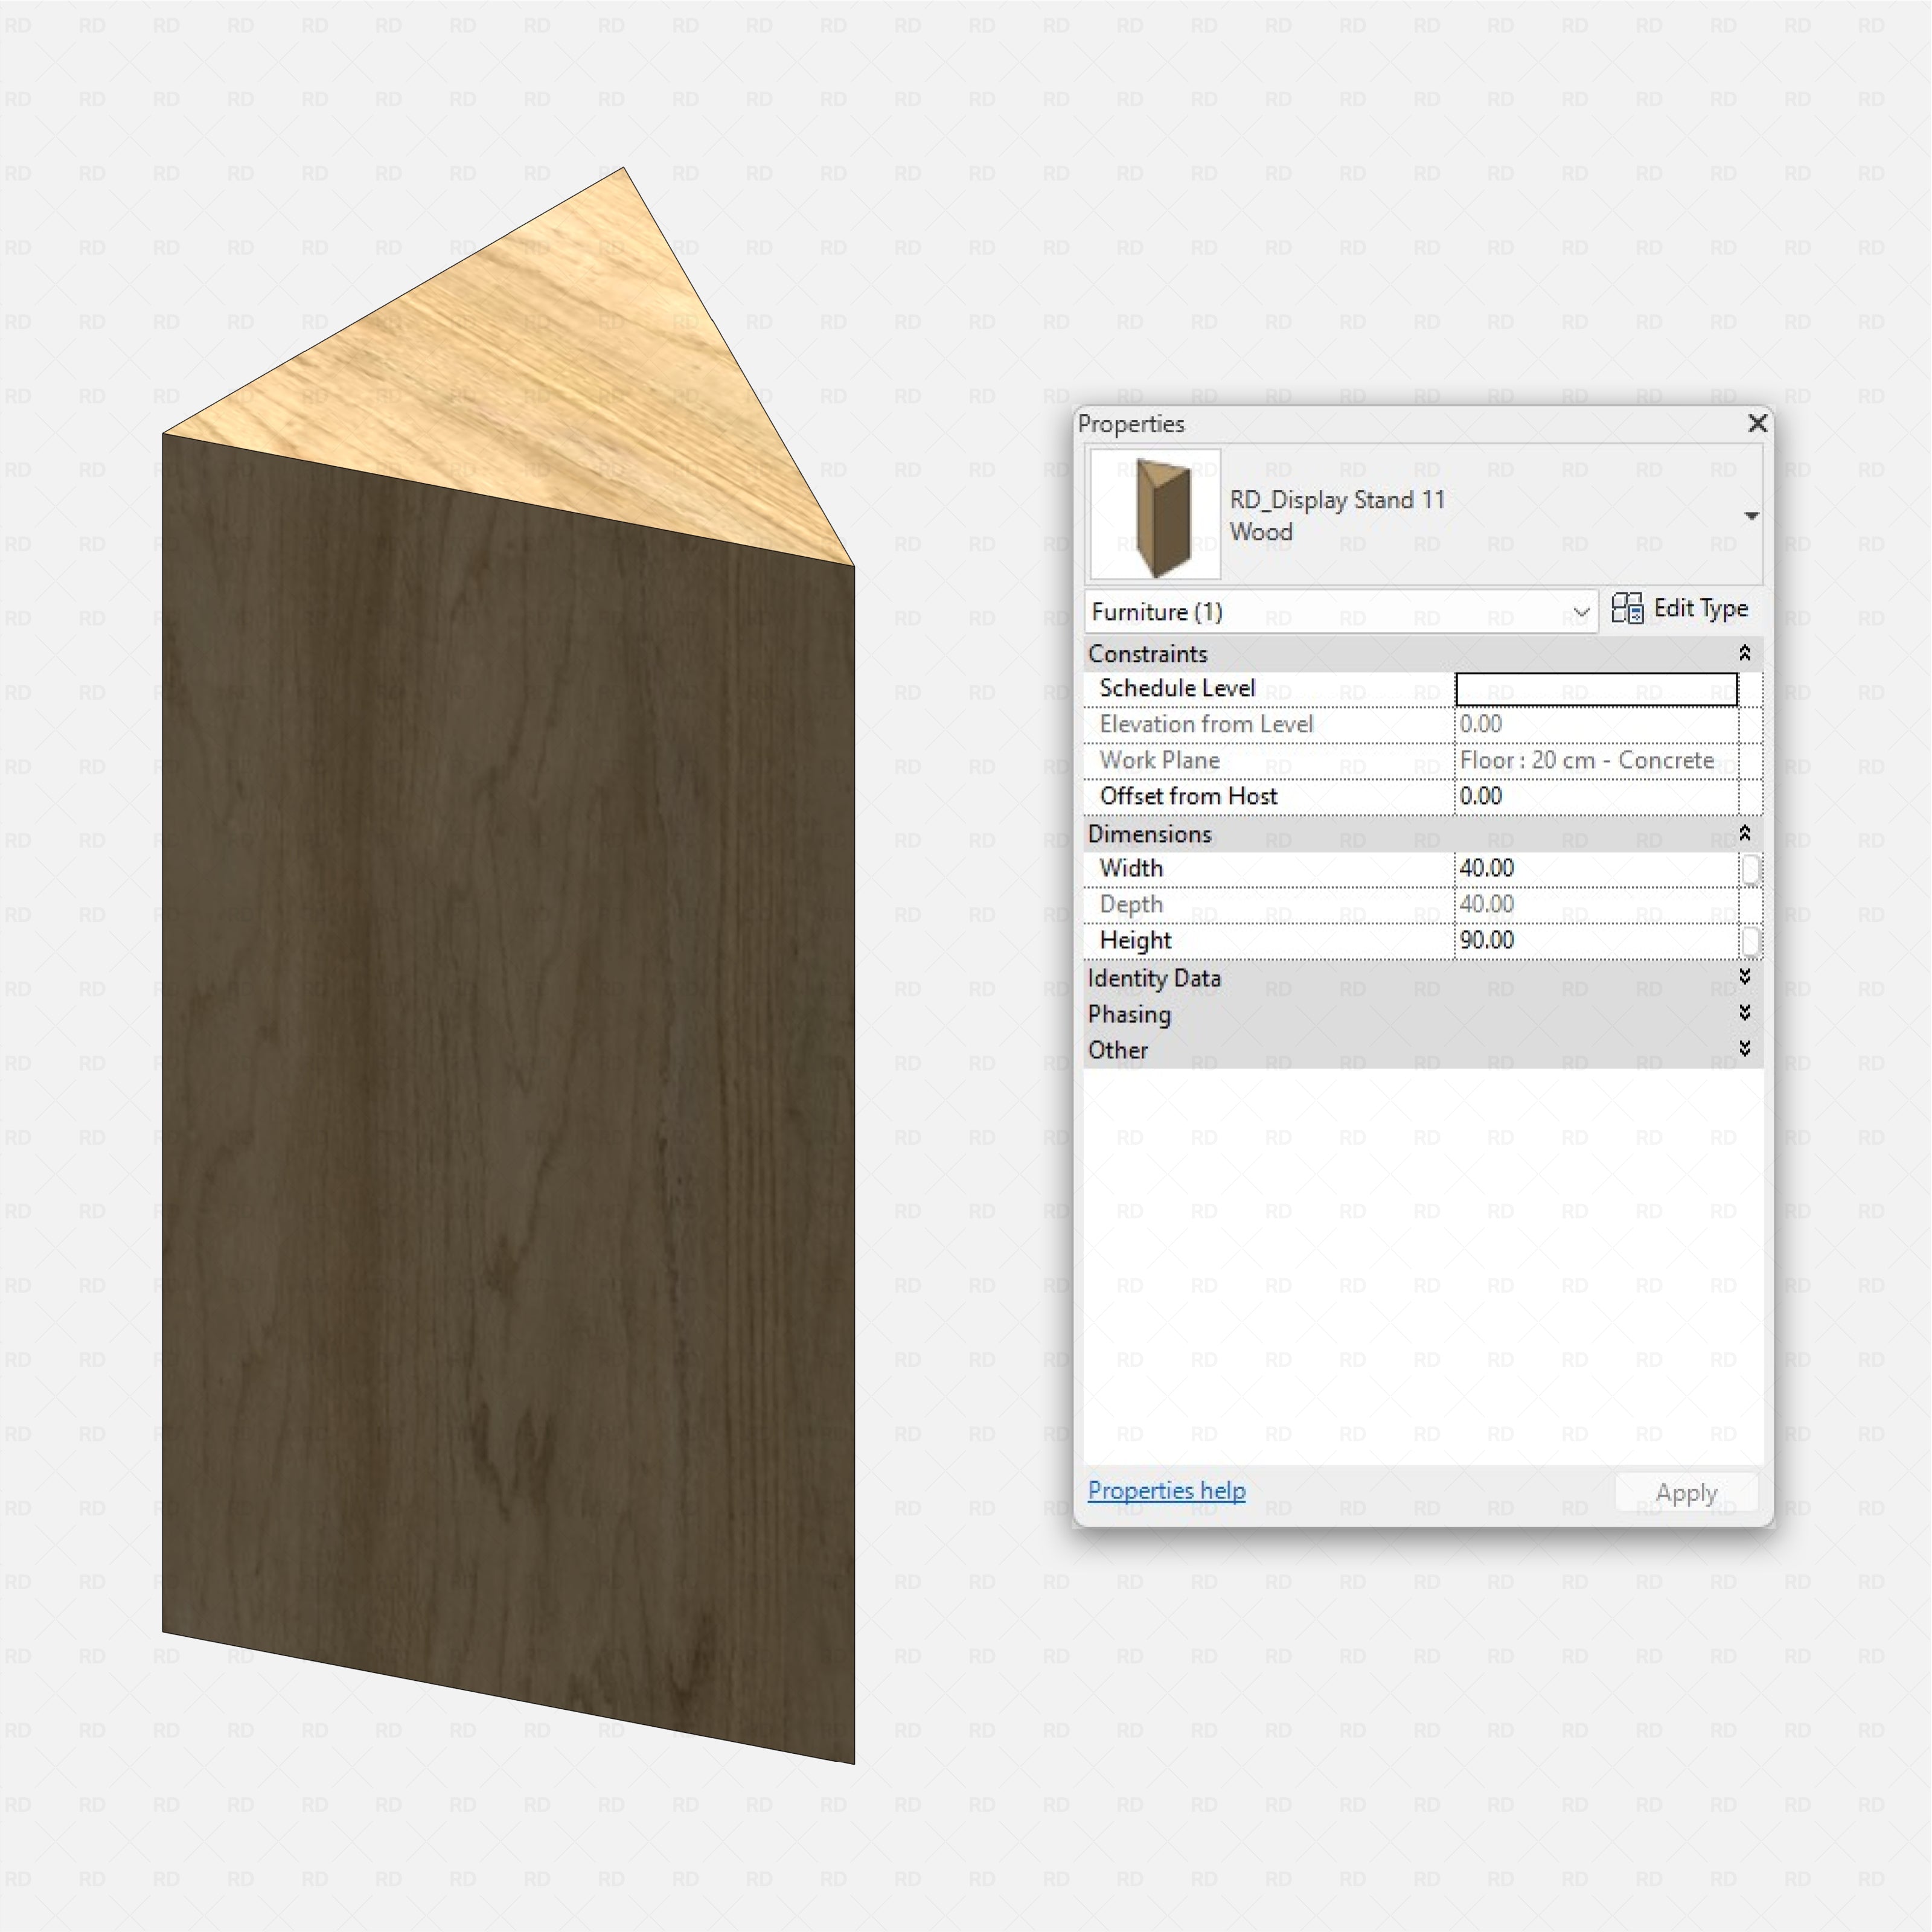
Task: Open the type selector dropdown arrow
Action: [x=1751, y=516]
